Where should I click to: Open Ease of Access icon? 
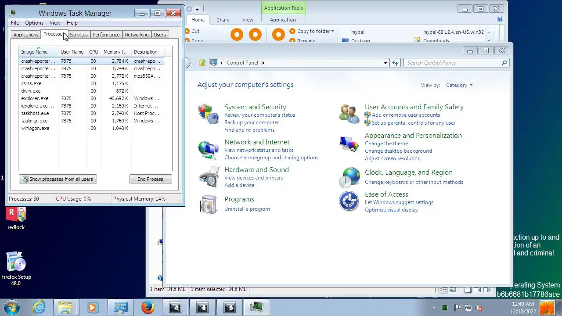(349, 201)
